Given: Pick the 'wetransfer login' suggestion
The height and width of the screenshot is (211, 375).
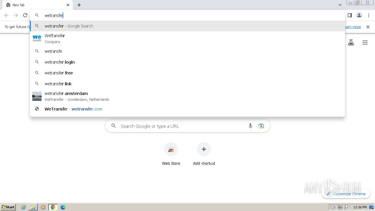Looking at the screenshot, I should [187, 62].
